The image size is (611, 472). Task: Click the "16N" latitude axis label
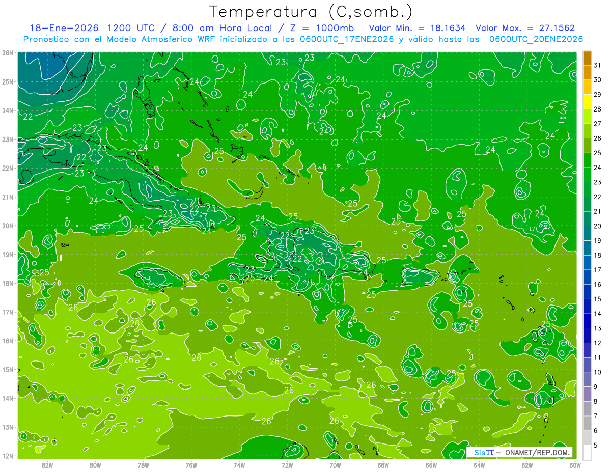[8, 341]
